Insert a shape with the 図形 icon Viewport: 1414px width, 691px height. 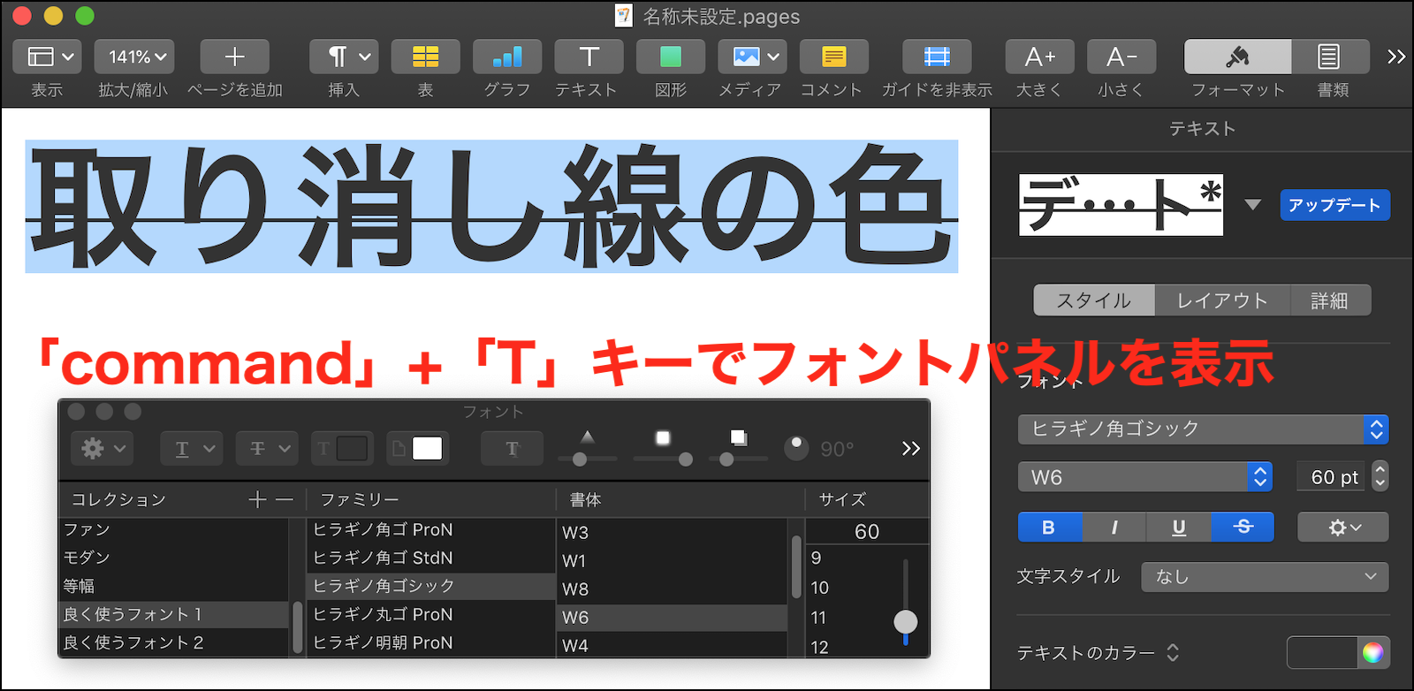point(671,57)
